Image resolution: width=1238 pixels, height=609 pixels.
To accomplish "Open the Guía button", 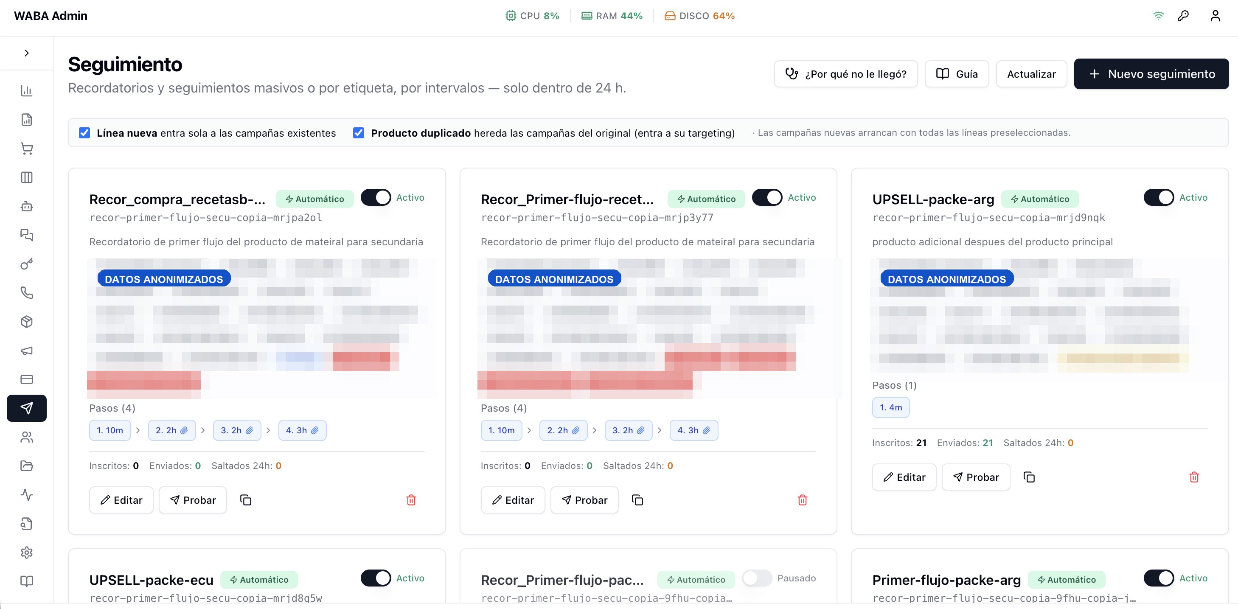I will [x=957, y=74].
